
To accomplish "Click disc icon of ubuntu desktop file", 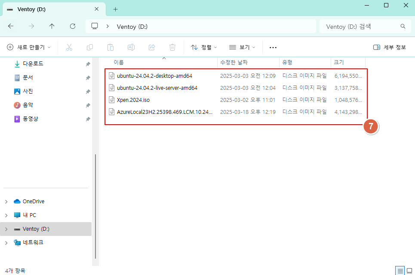I will [x=112, y=76].
